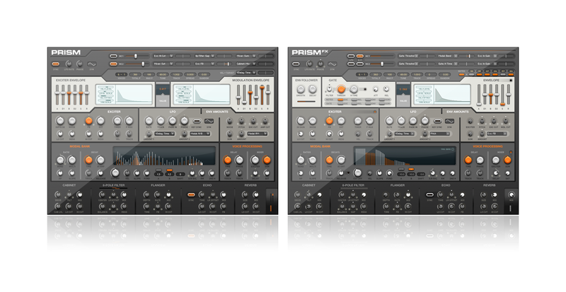Click the MC2 slider handle in Prism FX
Image resolution: width=566 pixels, height=292 pixels.
tap(382, 64)
